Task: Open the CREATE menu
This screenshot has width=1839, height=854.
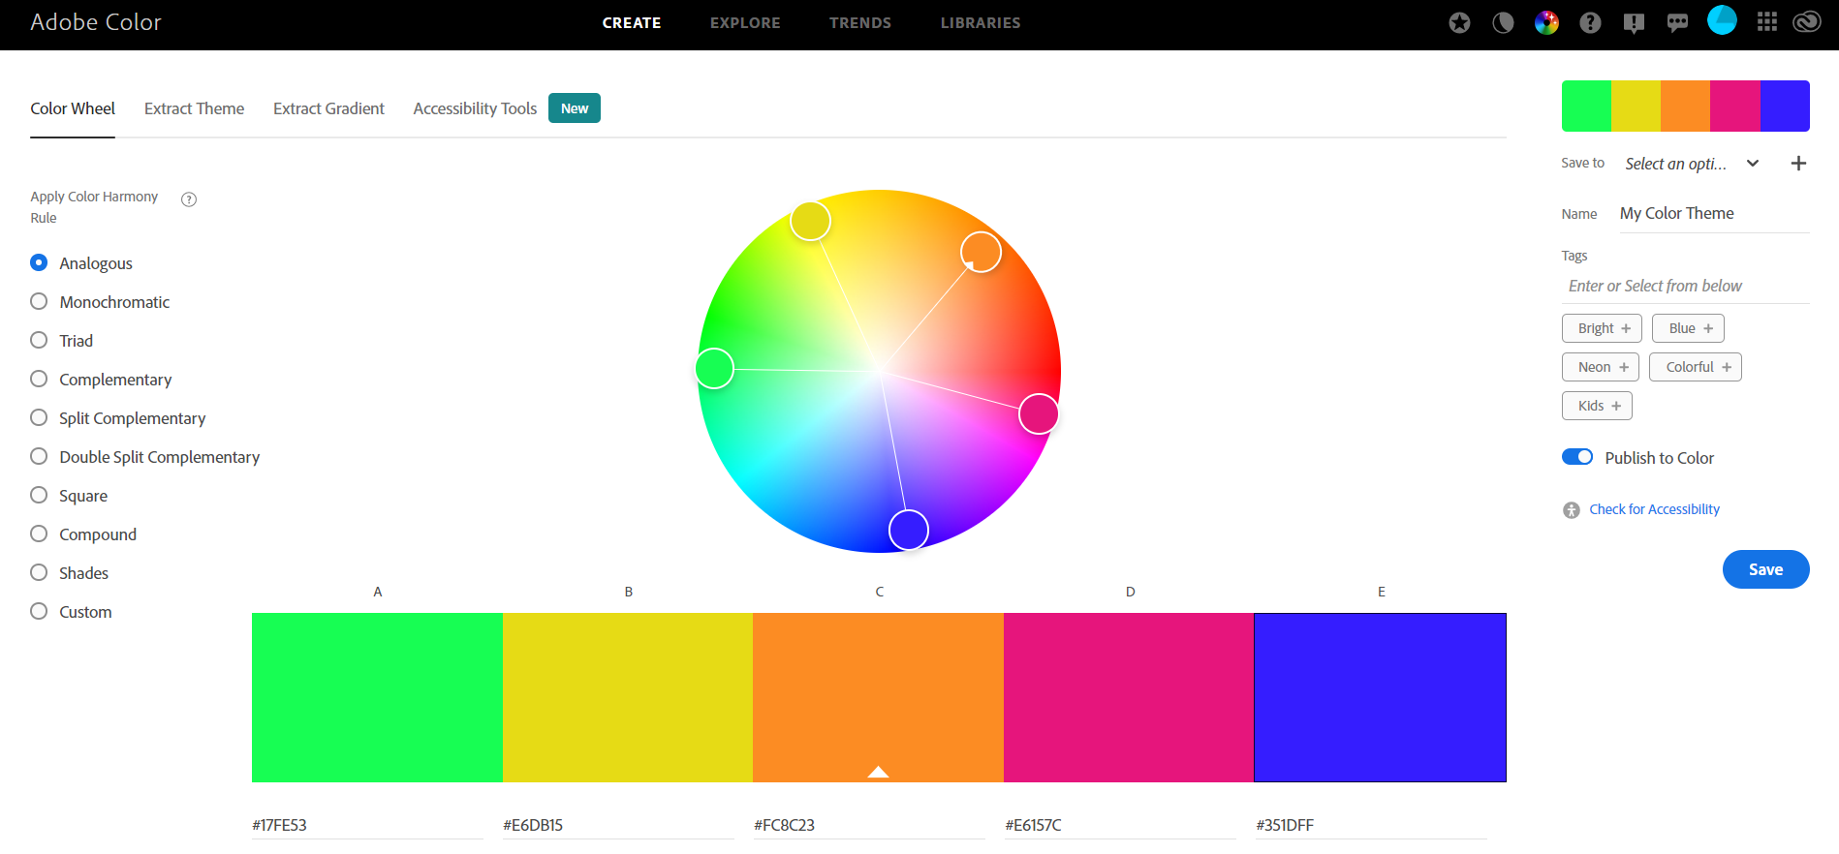Action: pyautogui.click(x=632, y=23)
